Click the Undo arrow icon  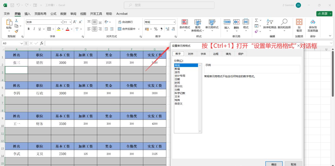pyautogui.click(x=19, y=5)
